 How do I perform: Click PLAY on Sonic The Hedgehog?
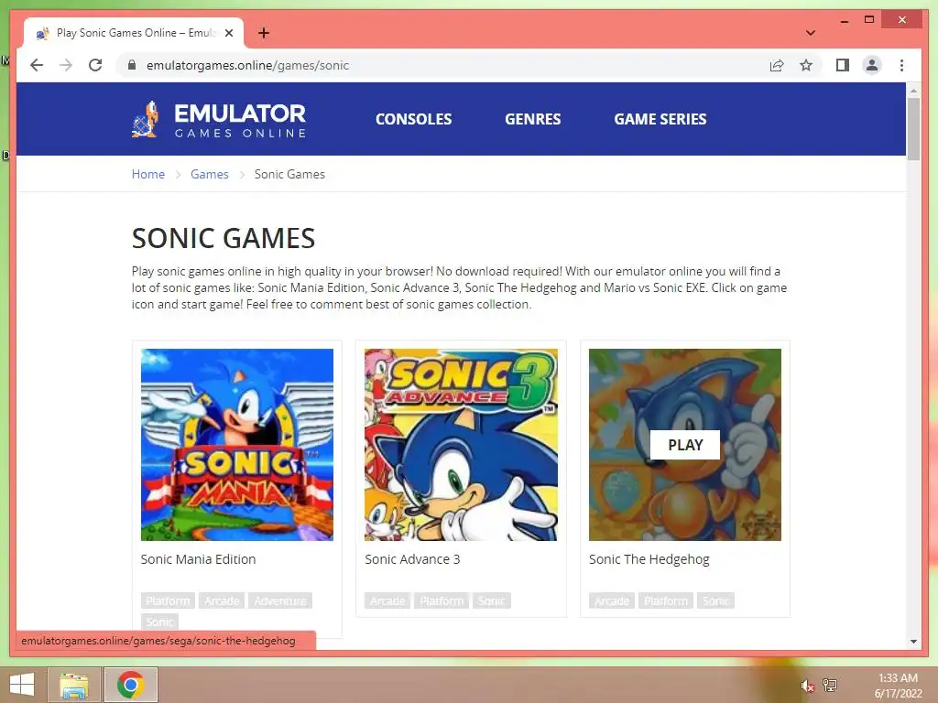(x=685, y=445)
